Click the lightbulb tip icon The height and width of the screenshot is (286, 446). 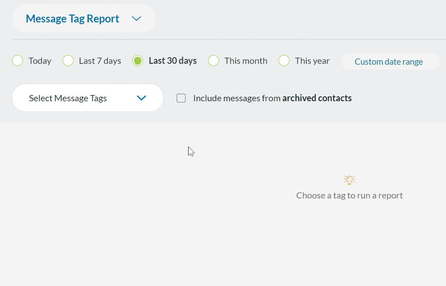pyautogui.click(x=349, y=180)
